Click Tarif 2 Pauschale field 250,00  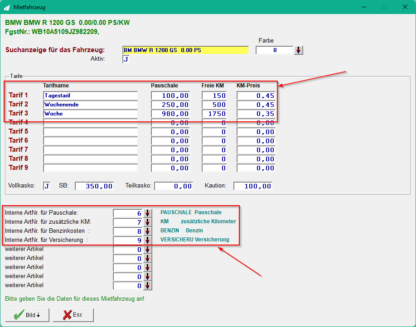pos(170,105)
